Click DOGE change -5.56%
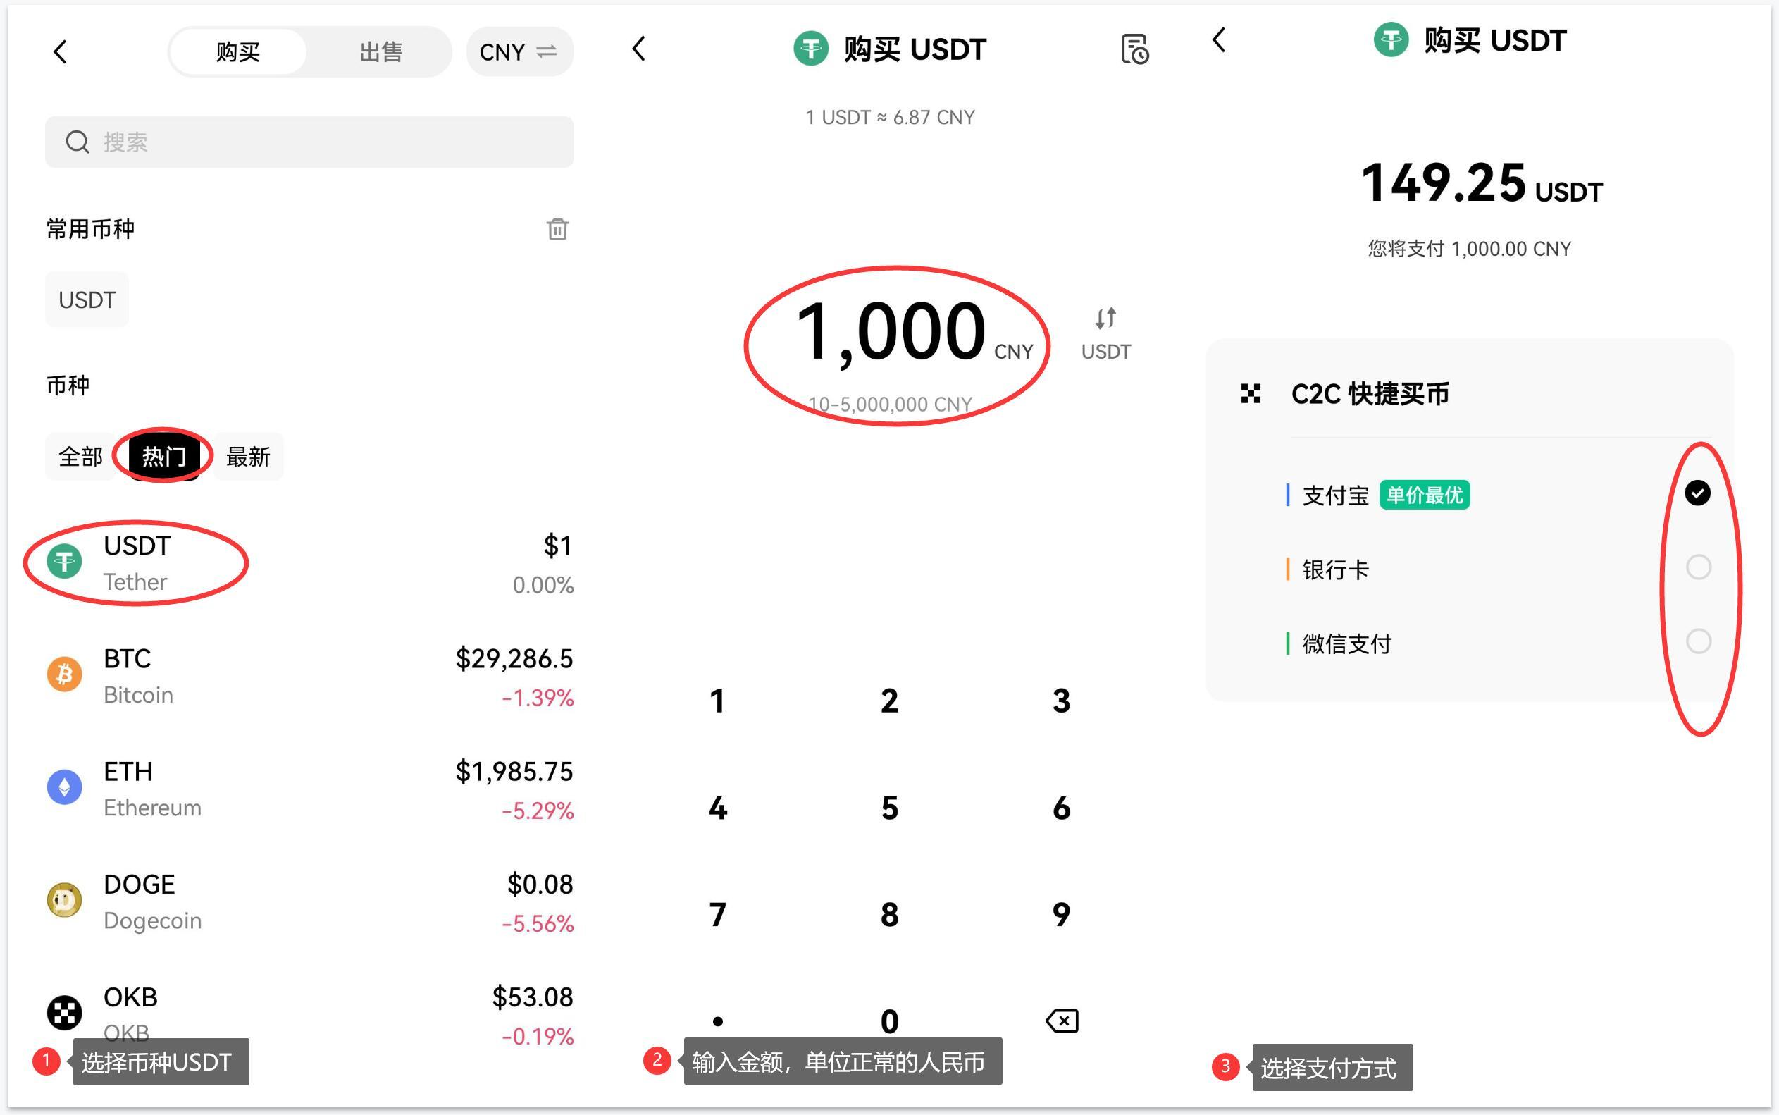Viewport: 1779px width, 1115px height. click(x=538, y=923)
